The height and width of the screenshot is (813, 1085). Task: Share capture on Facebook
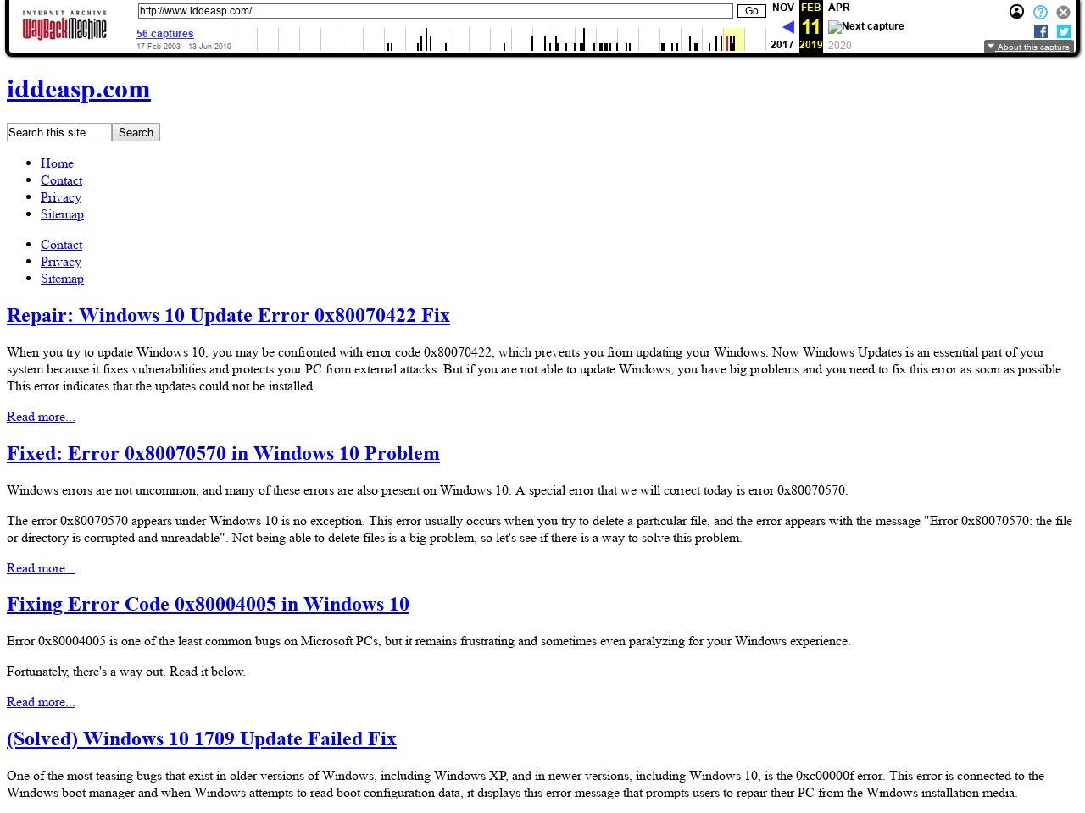tap(1041, 31)
